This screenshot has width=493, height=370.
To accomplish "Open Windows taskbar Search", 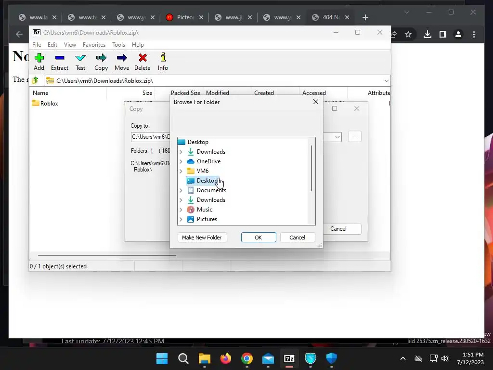I will point(183,358).
